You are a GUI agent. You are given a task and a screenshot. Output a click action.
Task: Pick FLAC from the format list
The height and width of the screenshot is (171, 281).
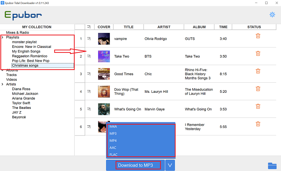pyautogui.click(x=140, y=154)
